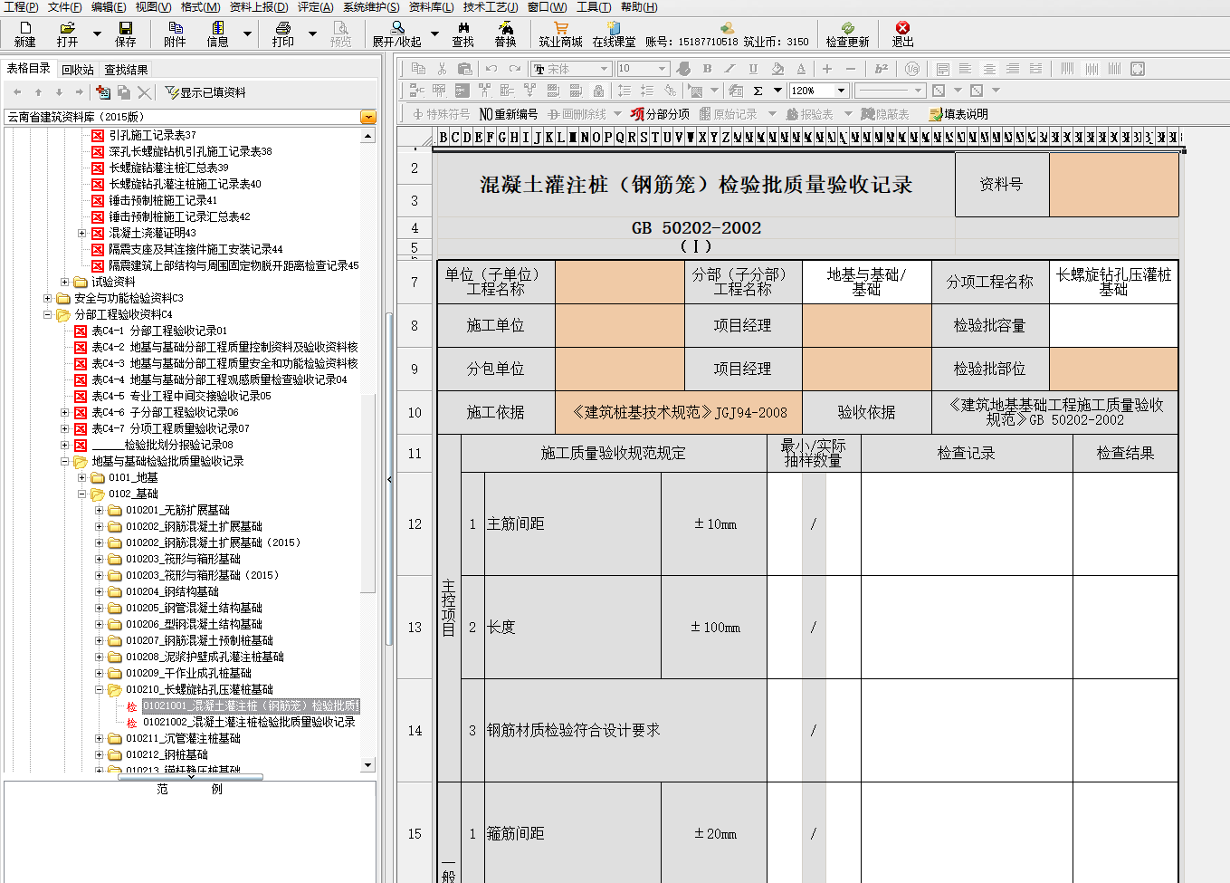Click the fit-to-window icon at toolbar end
This screenshot has width=1230, height=883.
(x=1138, y=69)
